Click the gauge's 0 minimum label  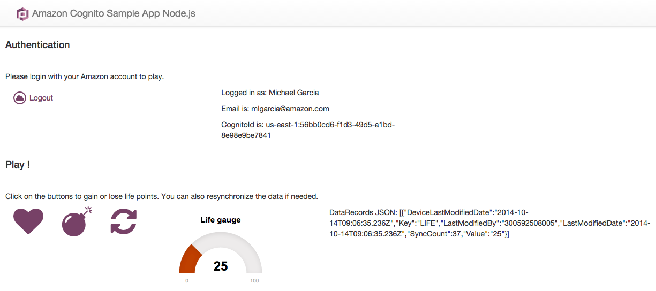[186, 280]
